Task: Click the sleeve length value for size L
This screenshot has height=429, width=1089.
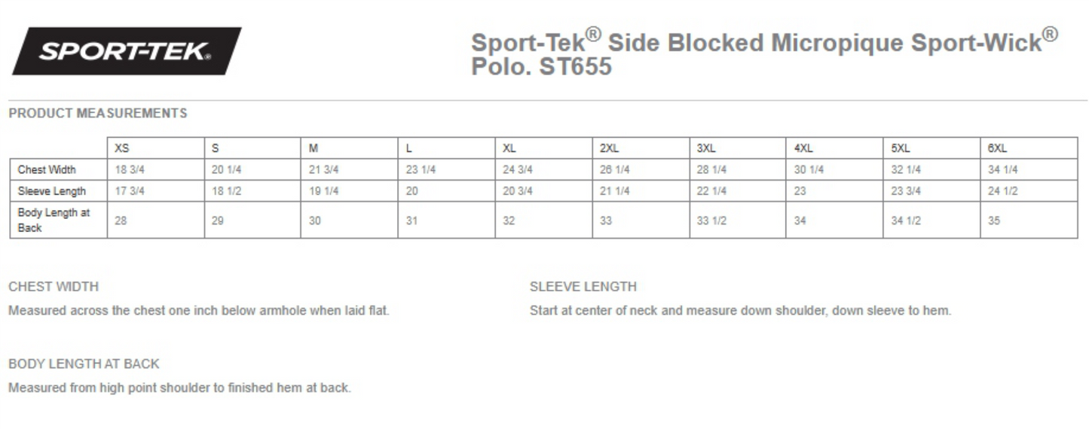Action: click(x=411, y=191)
